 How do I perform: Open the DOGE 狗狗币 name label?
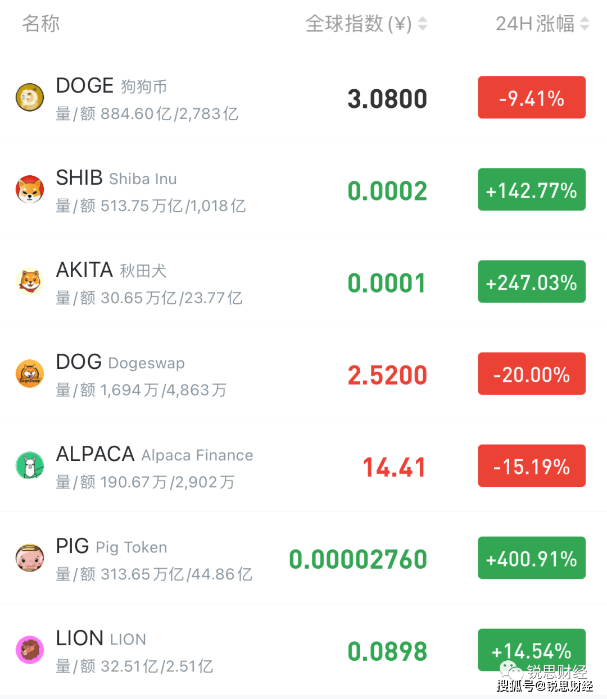click(x=112, y=86)
